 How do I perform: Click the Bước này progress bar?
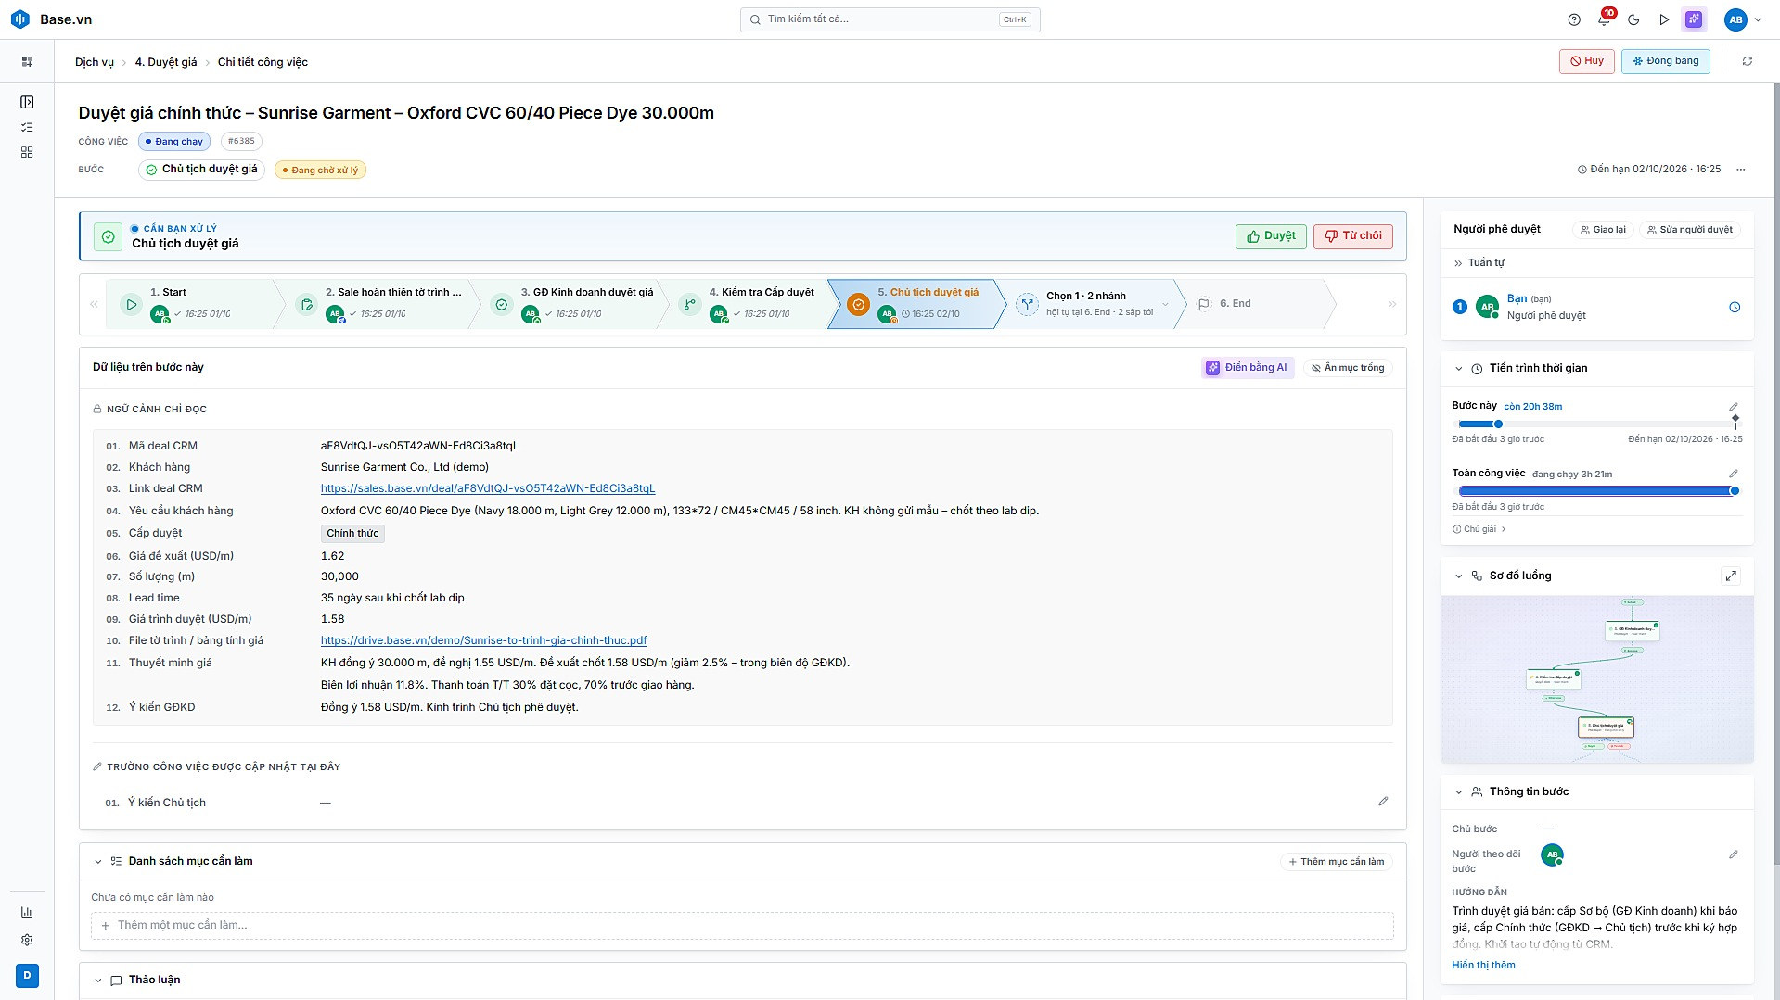1596,424
